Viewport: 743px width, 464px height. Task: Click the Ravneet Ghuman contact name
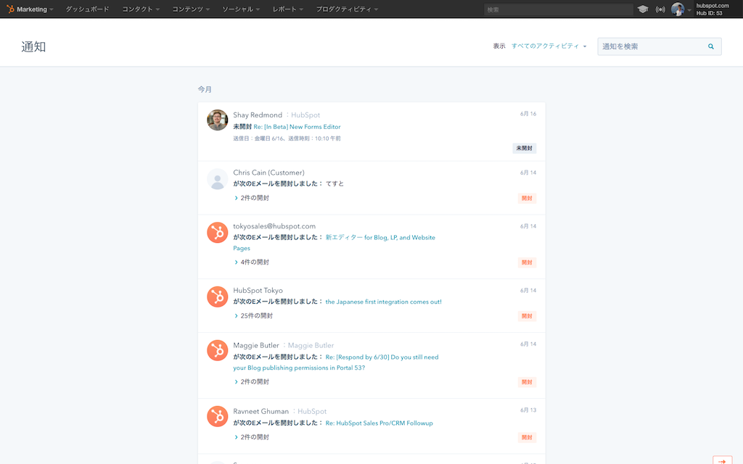tap(260, 412)
